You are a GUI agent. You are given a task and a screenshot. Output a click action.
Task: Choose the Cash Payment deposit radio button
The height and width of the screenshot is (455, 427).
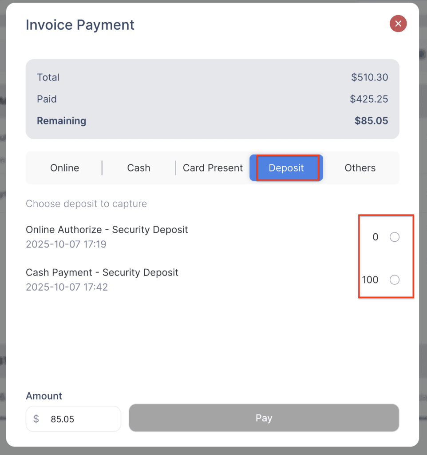coord(394,280)
